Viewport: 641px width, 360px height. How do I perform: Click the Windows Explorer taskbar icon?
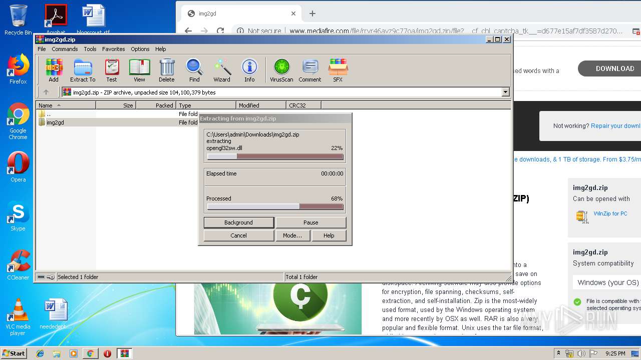[x=57, y=353]
